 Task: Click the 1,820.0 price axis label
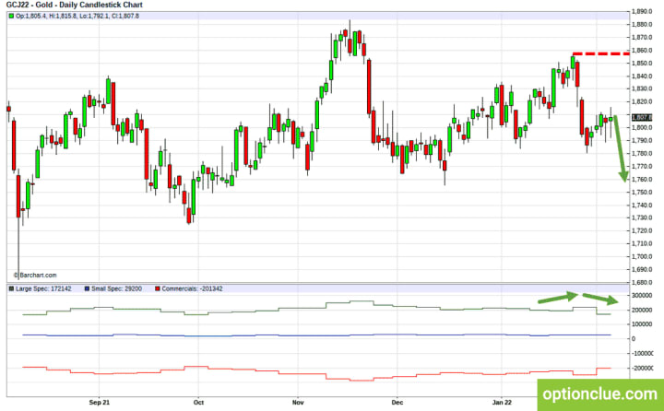click(x=642, y=101)
